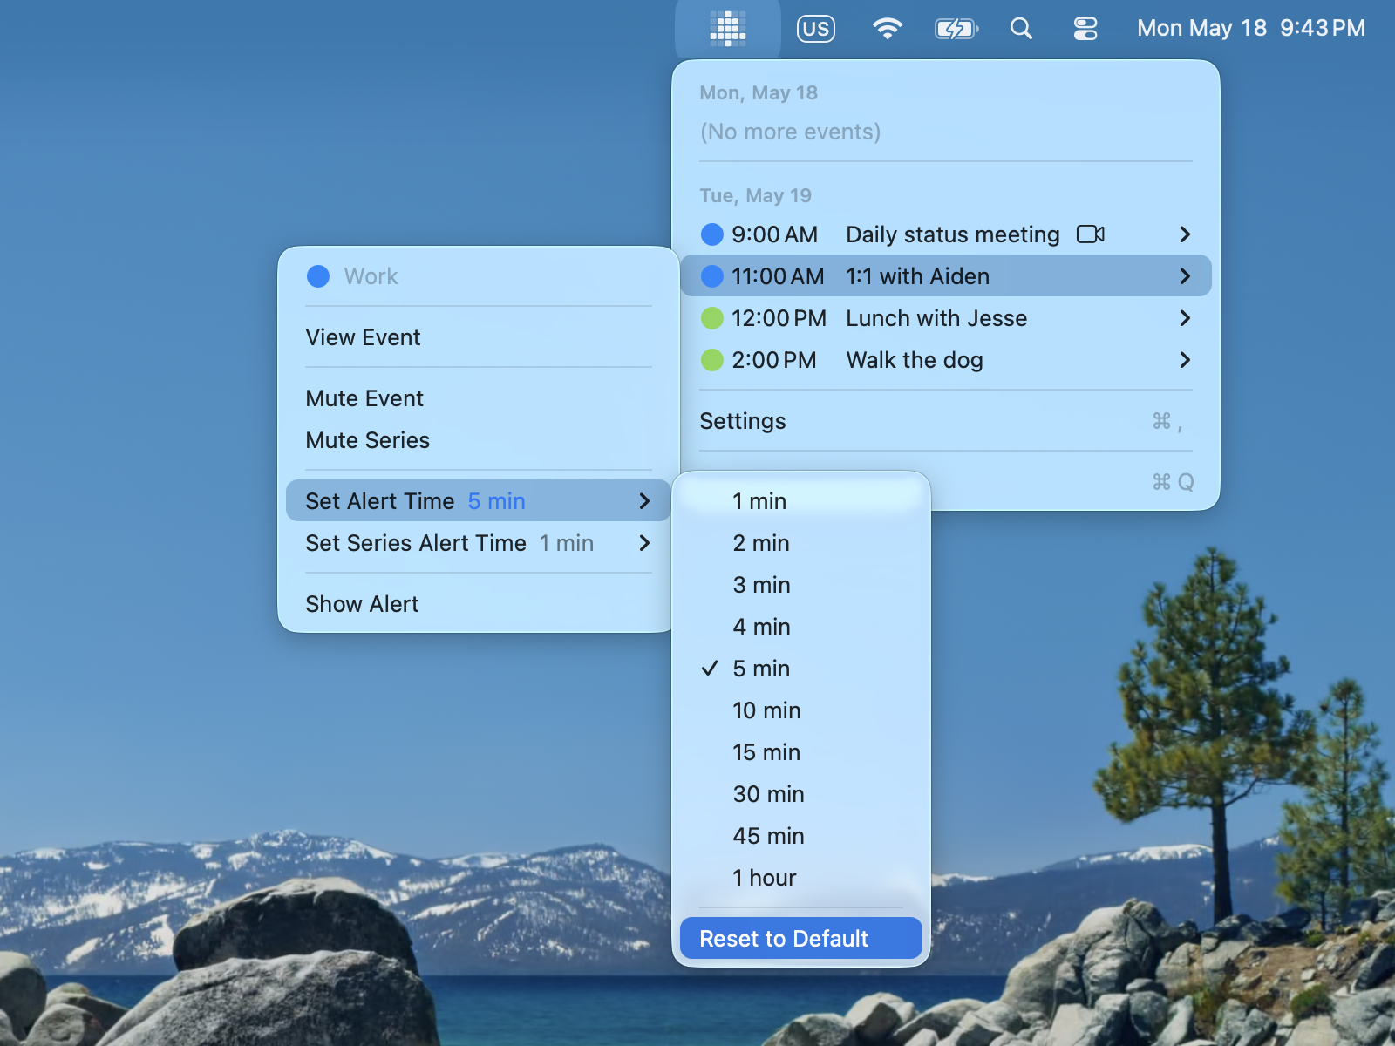
Task: Set alert time to 3 min
Action: click(801, 585)
